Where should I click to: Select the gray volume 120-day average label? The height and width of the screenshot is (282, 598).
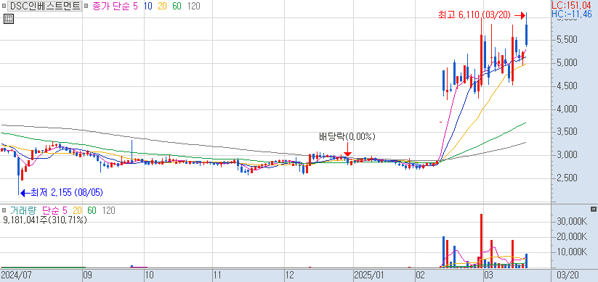click(109, 210)
